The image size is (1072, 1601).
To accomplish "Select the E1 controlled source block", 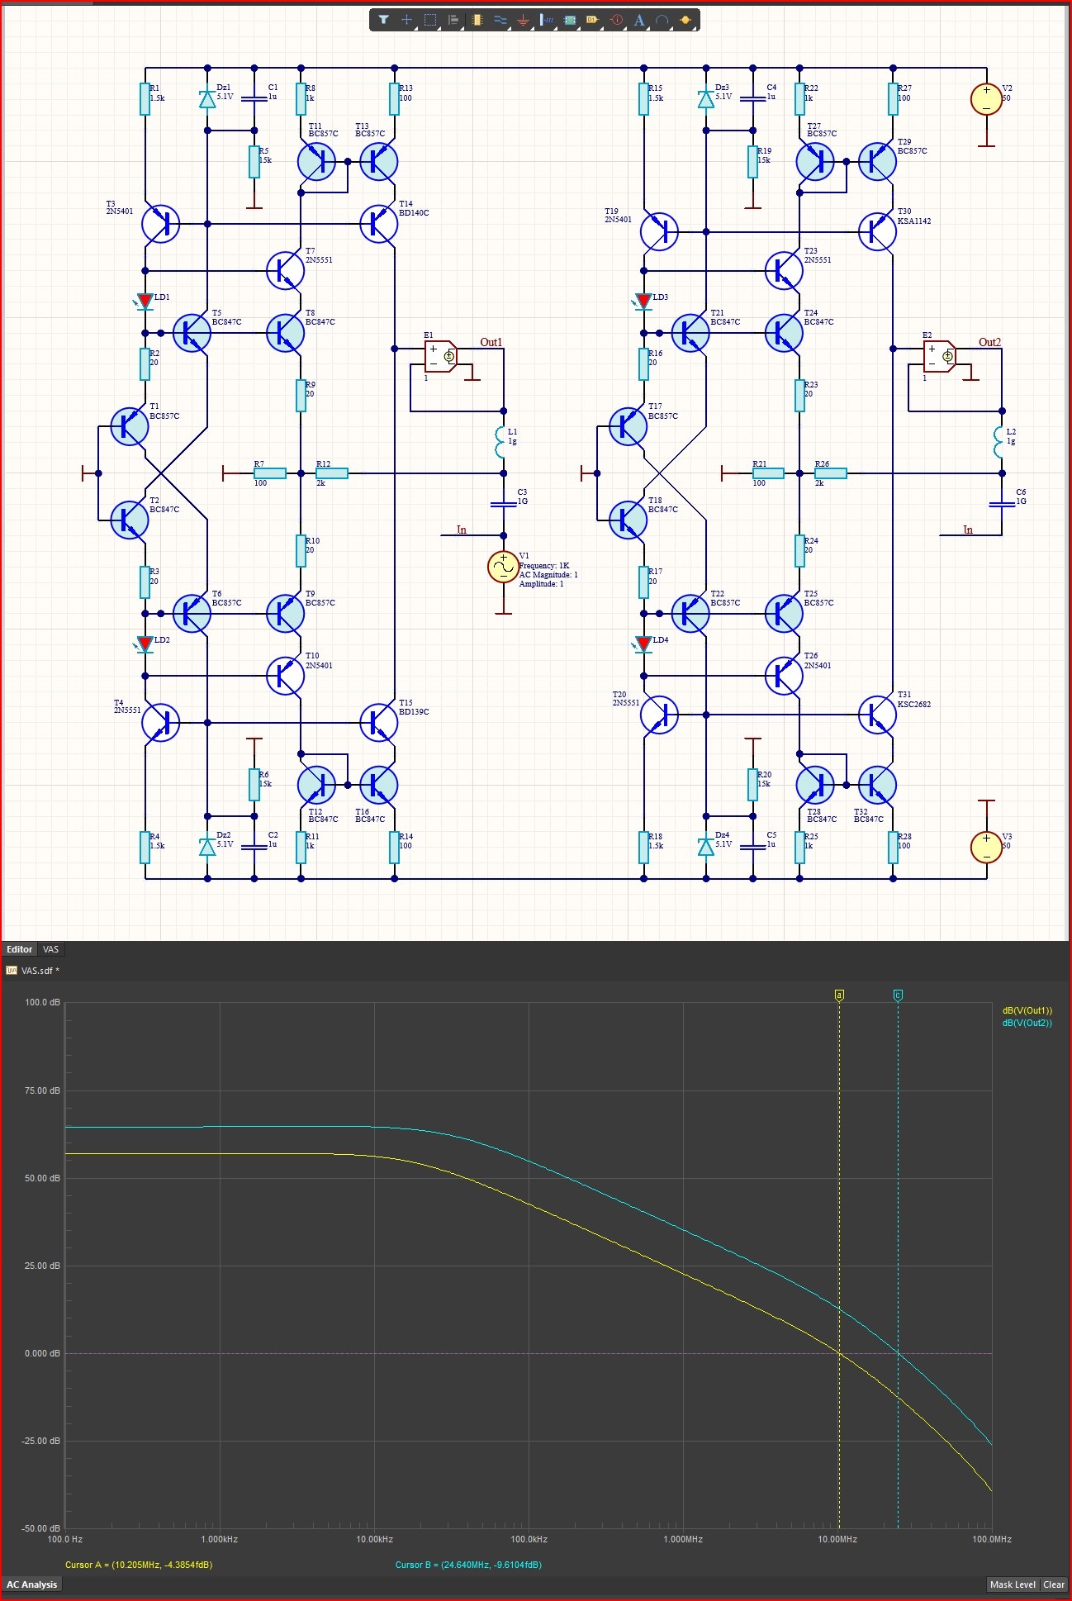I will coord(440,356).
